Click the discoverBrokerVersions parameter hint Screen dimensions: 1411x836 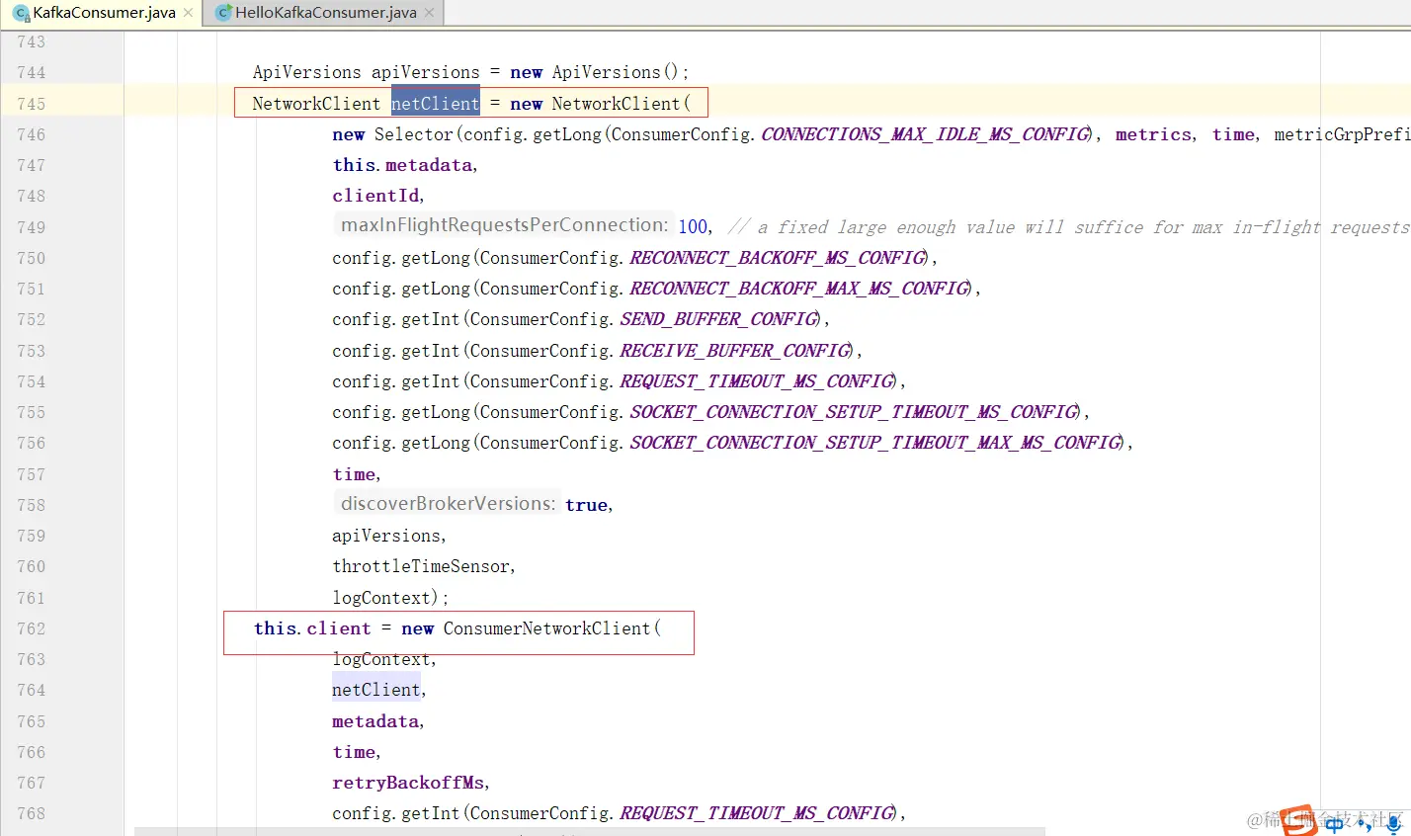(x=448, y=504)
